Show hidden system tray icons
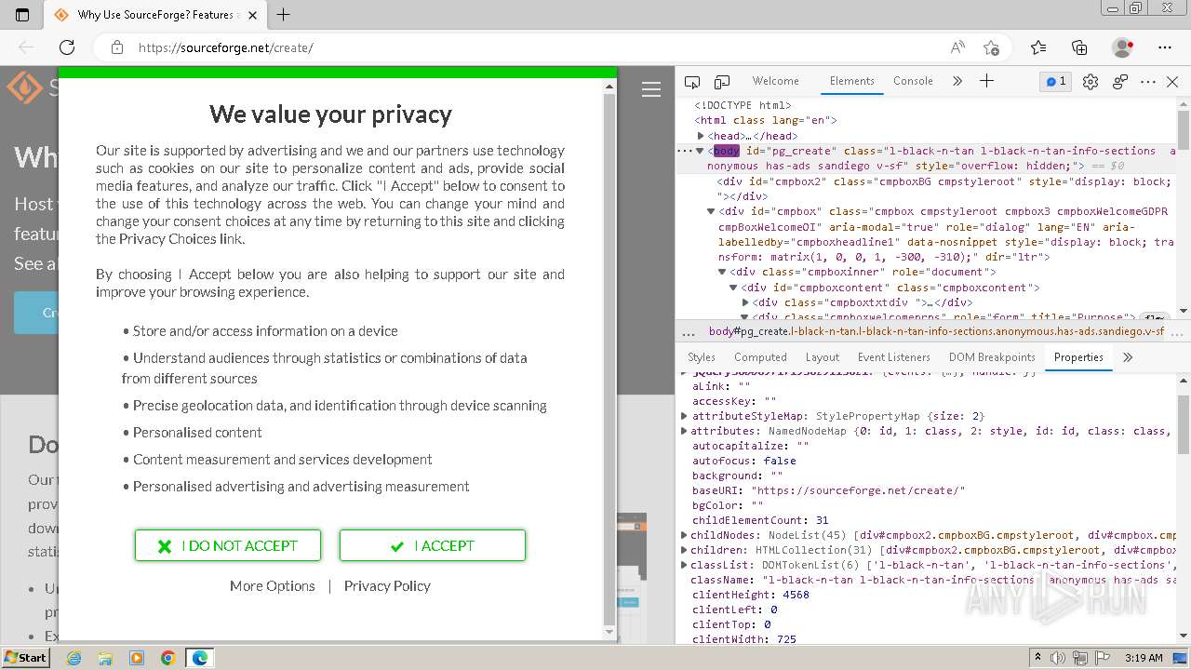Image resolution: width=1191 pixels, height=670 pixels. tap(1037, 658)
